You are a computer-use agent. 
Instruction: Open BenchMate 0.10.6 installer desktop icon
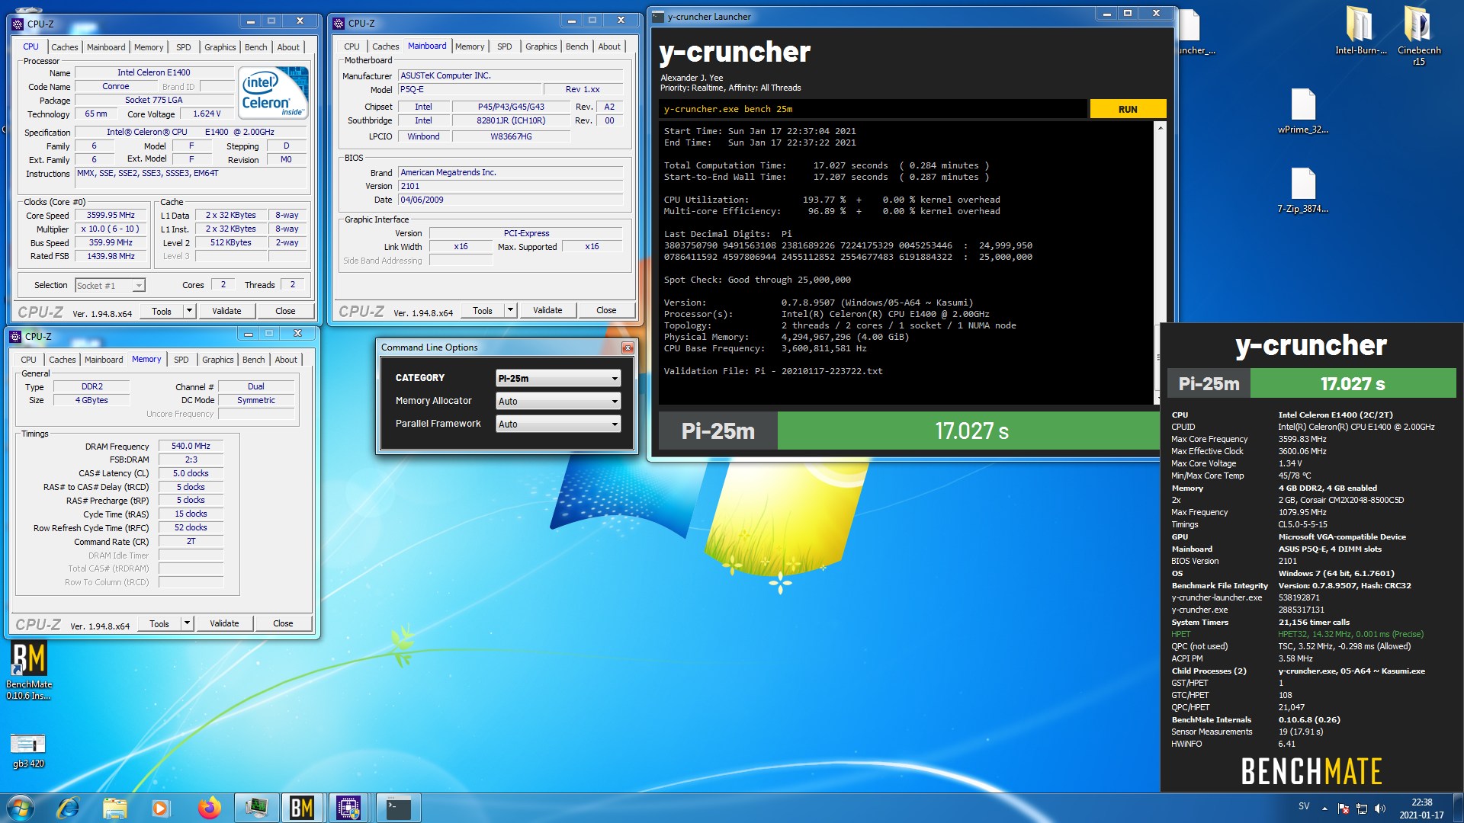click(29, 671)
